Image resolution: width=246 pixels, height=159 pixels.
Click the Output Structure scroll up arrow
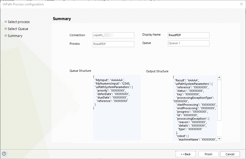219,77
